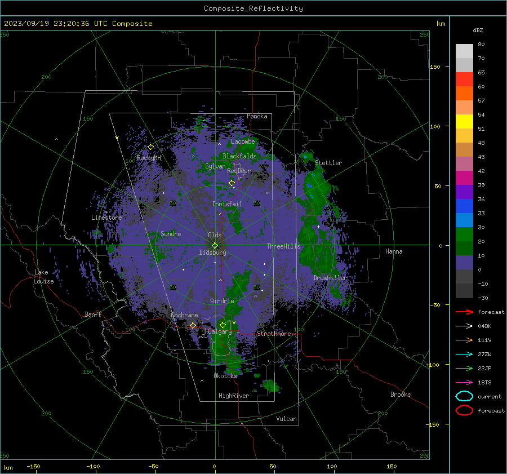
Task: Click the Banff label
Action: click(x=93, y=314)
